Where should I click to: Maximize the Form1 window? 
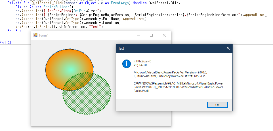point(151,35)
